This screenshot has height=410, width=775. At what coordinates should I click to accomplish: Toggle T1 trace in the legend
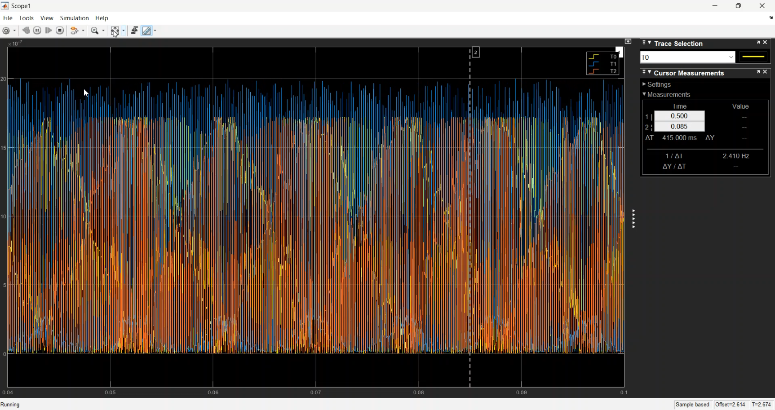pos(603,64)
